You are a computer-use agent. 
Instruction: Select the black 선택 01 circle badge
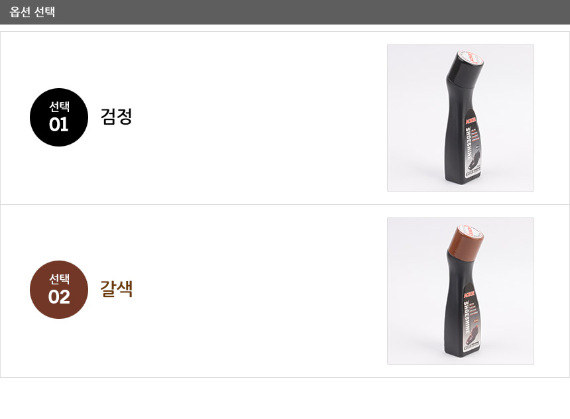[x=59, y=117]
